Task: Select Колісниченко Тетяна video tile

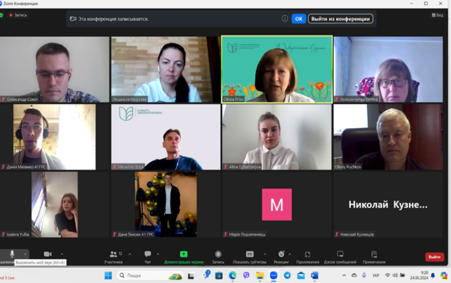Action: coord(388,69)
